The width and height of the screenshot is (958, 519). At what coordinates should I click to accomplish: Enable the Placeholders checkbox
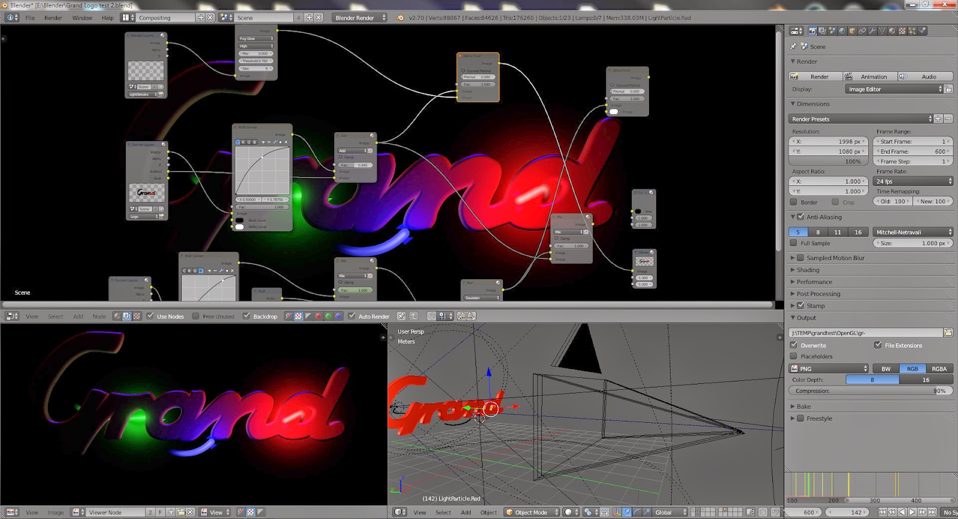coord(793,356)
